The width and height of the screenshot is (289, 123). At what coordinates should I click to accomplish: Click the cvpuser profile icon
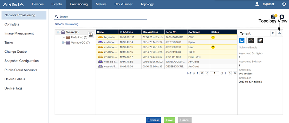coord(257,4)
